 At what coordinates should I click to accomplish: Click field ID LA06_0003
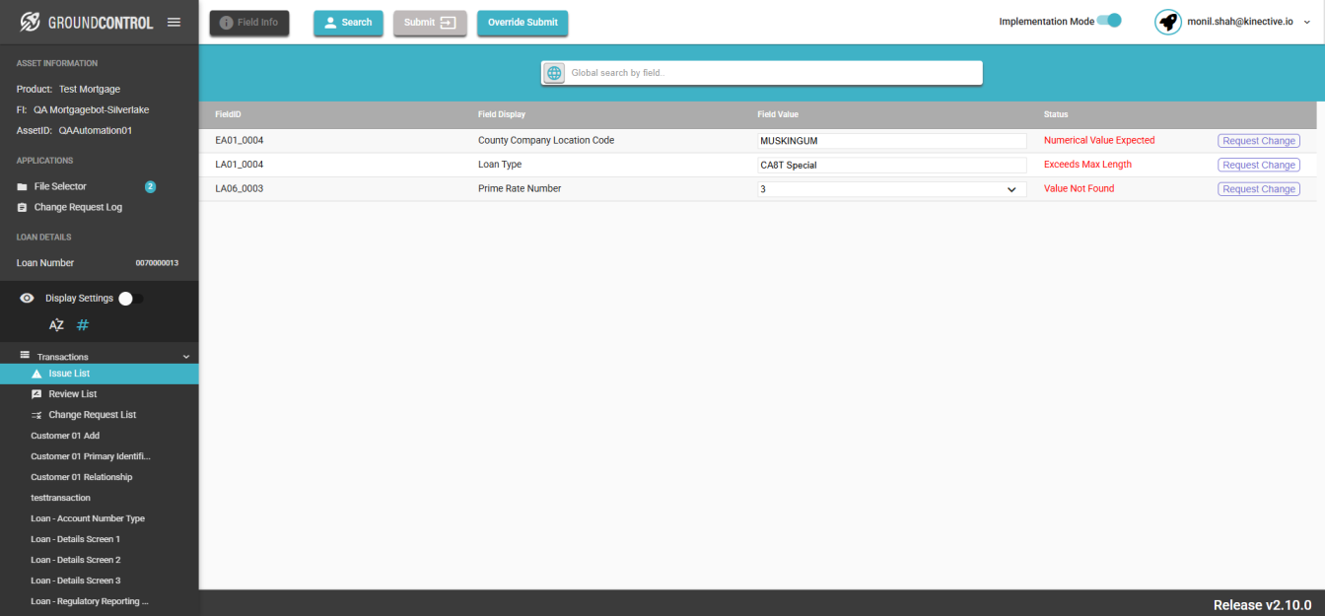point(240,188)
